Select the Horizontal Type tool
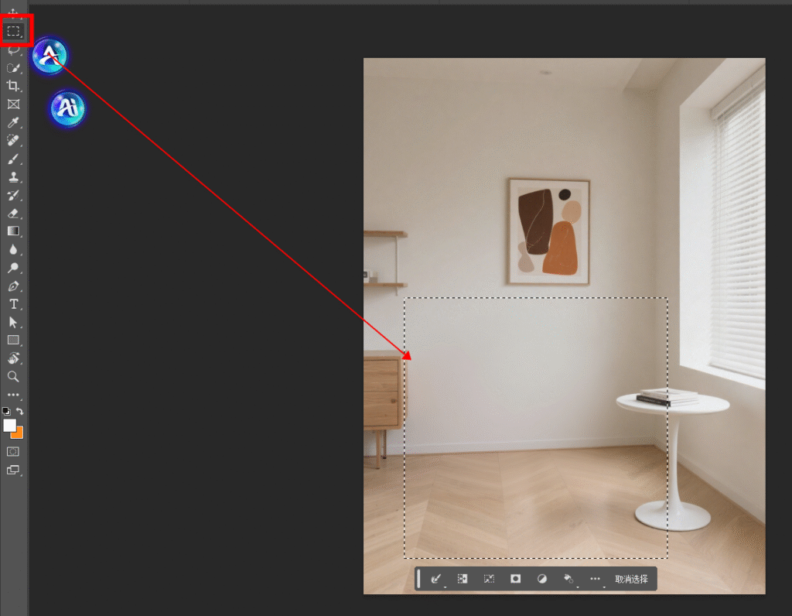Viewport: 792px width, 616px height. 13,304
